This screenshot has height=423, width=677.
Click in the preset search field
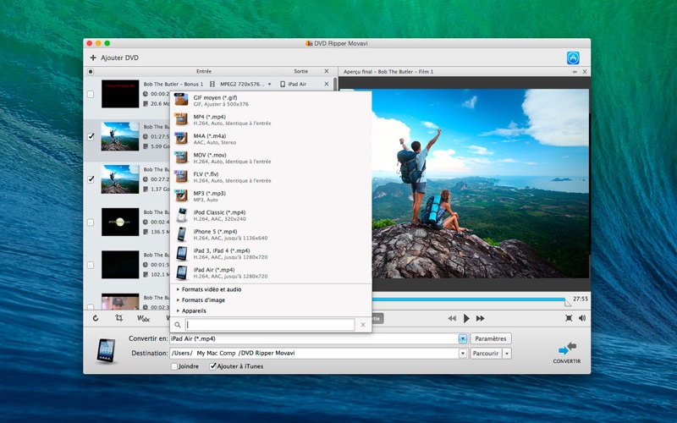(x=269, y=325)
